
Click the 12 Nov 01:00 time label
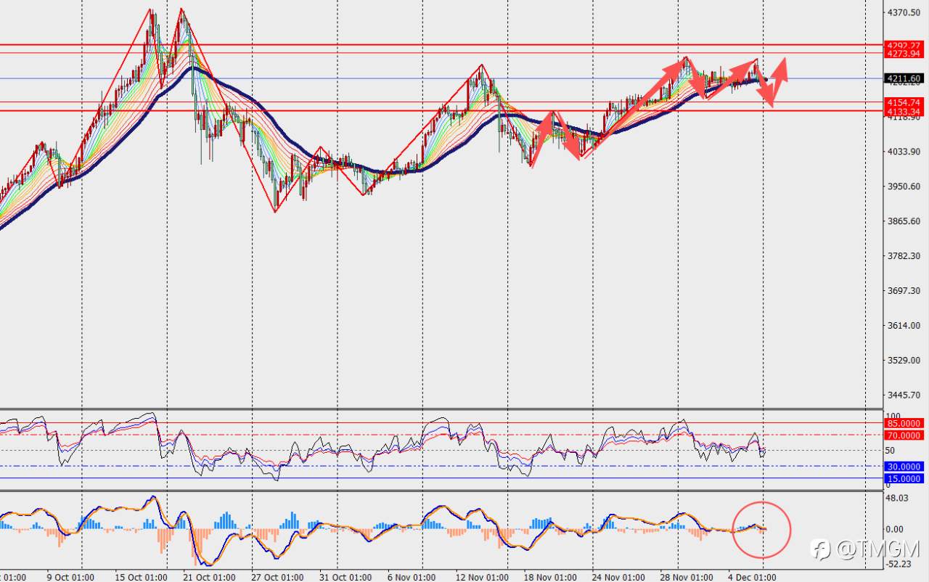pyautogui.click(x=482, y=578)
